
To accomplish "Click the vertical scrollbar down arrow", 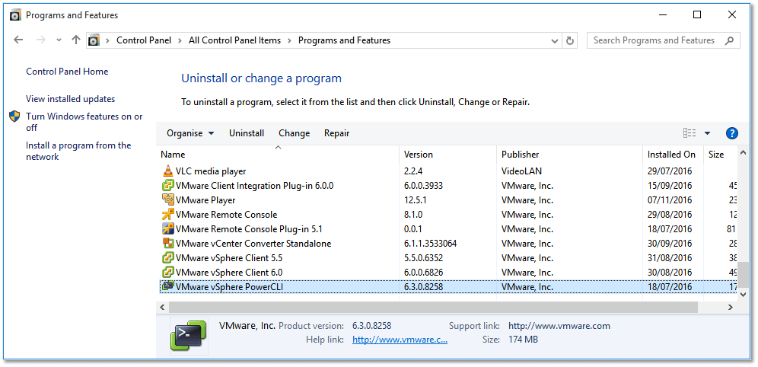I will 743,294.
